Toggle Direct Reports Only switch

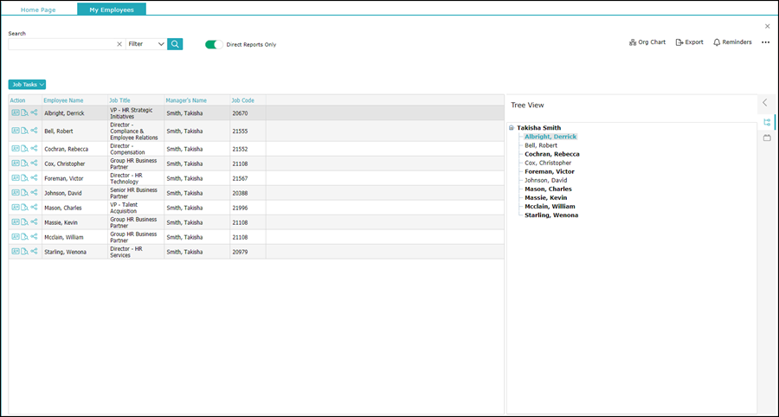(x=214, y=44)
